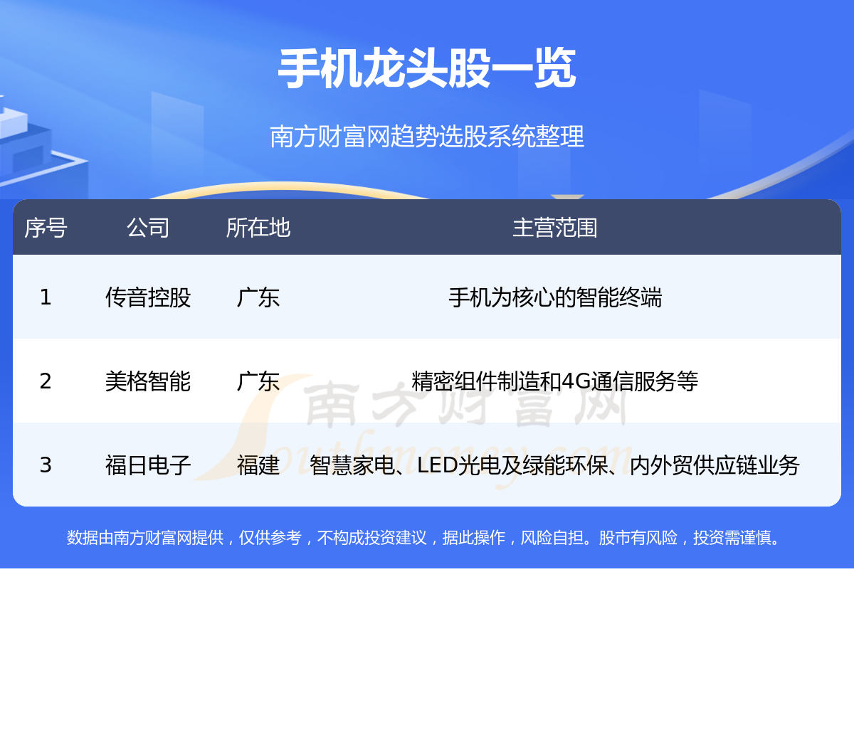Click location 福建 cell
This screenshot has height=747, width=854.
click(x=258, y=465)
